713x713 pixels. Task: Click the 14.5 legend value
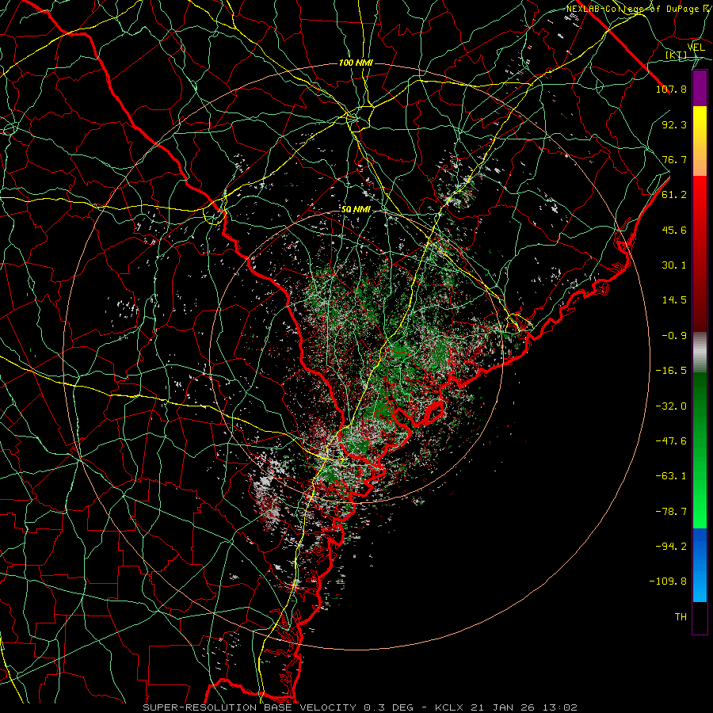click(674, 300)
